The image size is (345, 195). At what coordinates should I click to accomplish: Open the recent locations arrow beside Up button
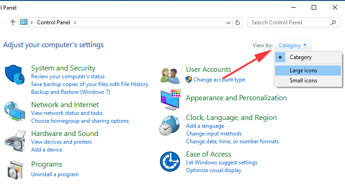pos(3,22)
